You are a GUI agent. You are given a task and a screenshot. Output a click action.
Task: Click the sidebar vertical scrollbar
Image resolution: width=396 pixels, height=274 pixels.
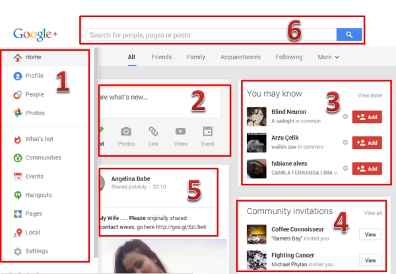96,153
